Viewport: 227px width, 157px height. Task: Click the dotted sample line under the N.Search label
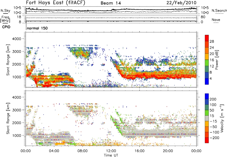click(x=220, y=14)
